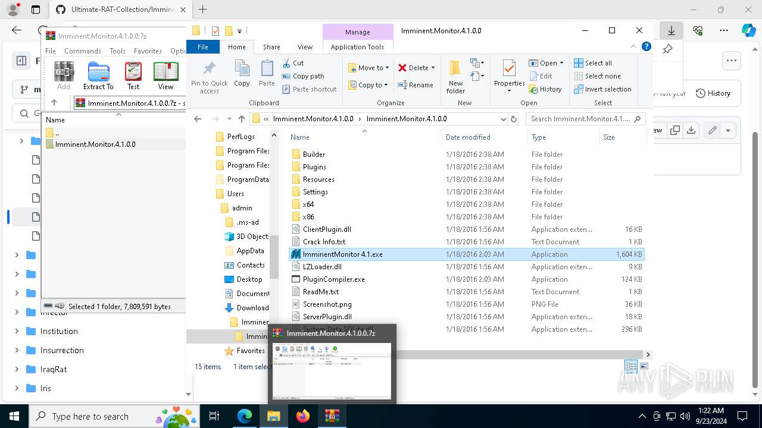Click History in Open group
The image size is (762, 428).
pos(545,89)
